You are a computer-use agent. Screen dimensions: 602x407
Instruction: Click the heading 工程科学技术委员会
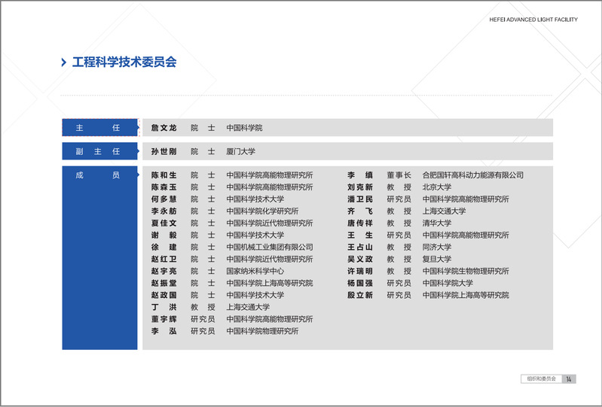tap(124, 62)
